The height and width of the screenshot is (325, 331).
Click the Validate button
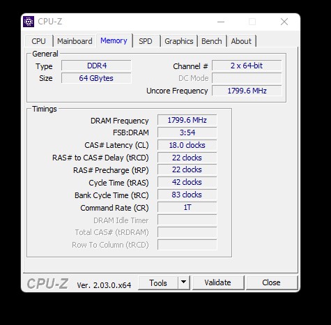[x=218, y=282]
